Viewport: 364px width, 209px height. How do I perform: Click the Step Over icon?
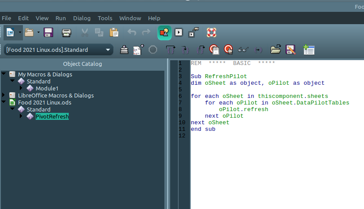coord(171,50)
